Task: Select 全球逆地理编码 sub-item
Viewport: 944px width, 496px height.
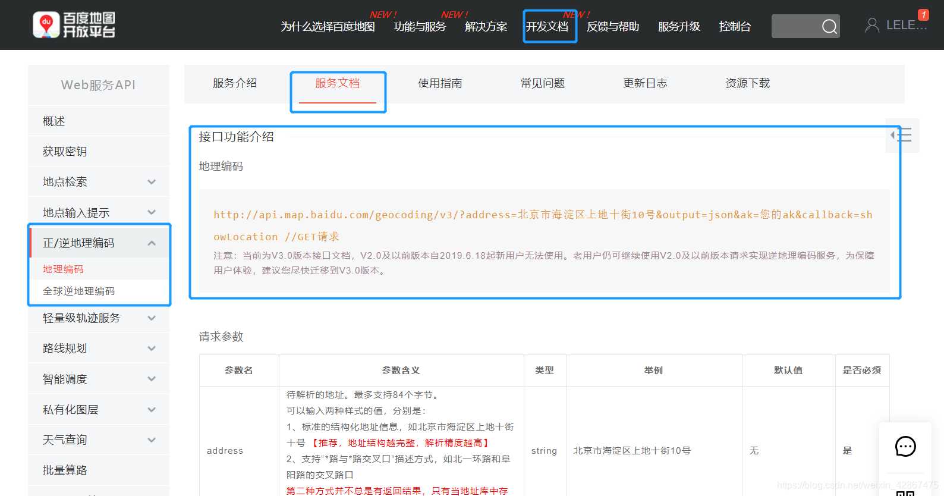Action: [x=78, y=291]
